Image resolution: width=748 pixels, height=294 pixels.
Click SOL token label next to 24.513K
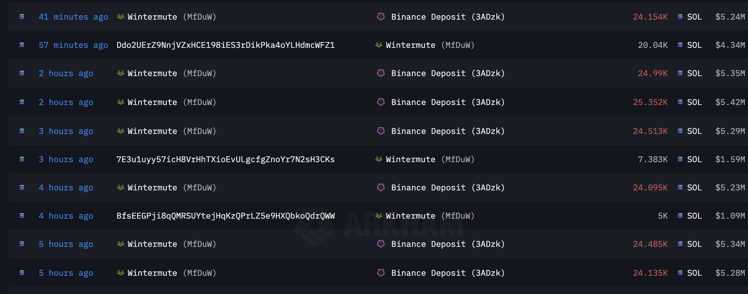pyautogui.click(x=694, y=131)
